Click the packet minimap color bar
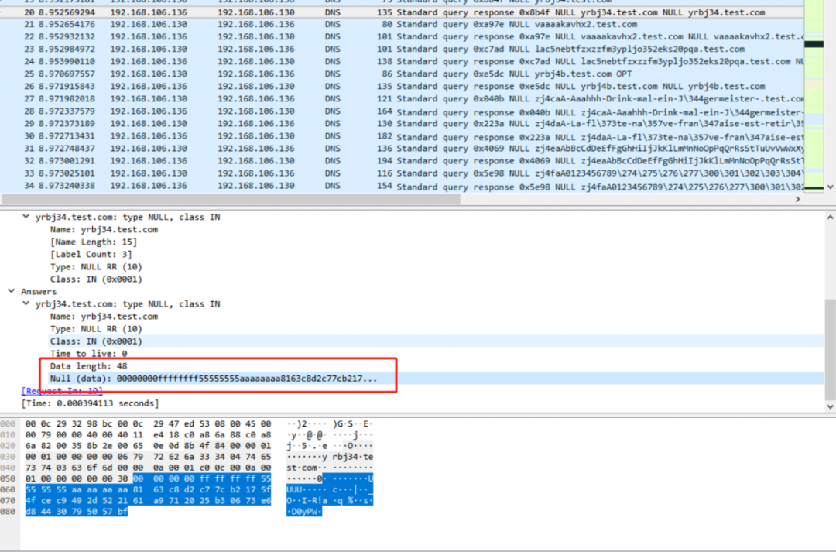Viewport: 836px width, 552px height. (x=814, y=95)
